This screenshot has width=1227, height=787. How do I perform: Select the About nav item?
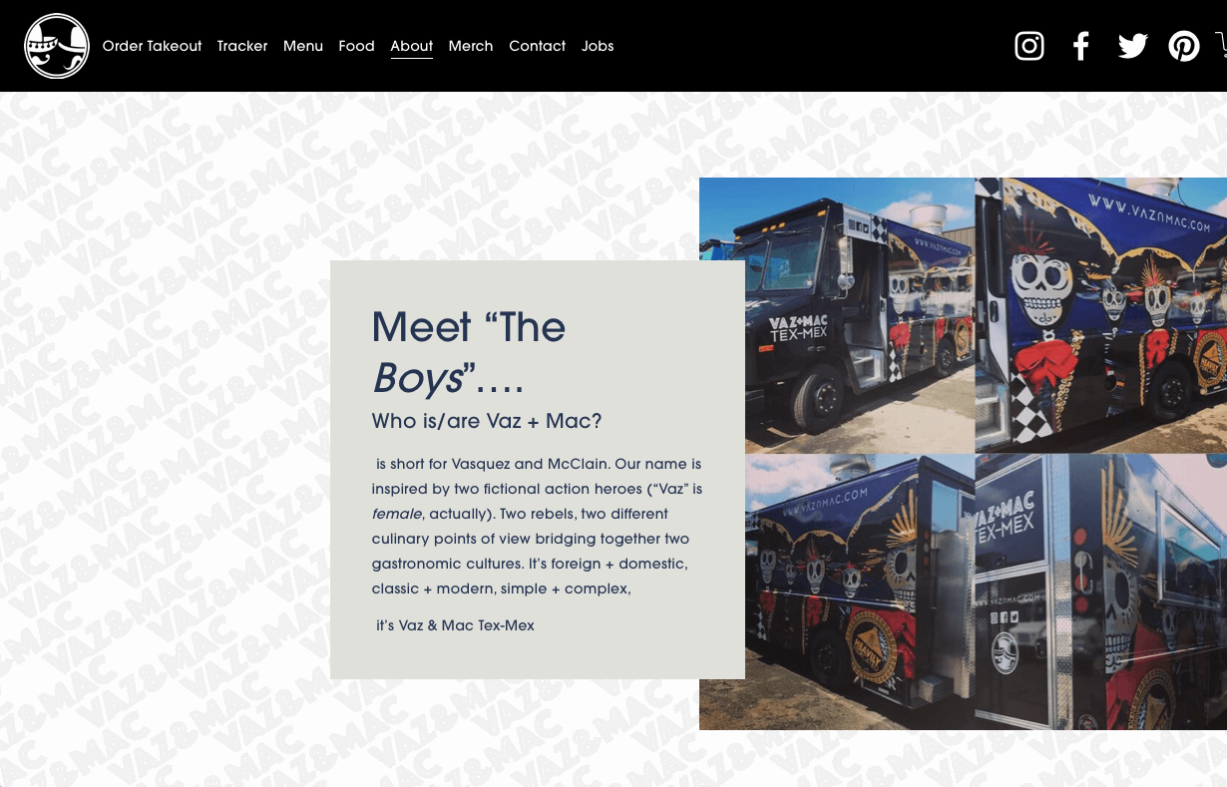pyautogui.click(x=412, y=46)
